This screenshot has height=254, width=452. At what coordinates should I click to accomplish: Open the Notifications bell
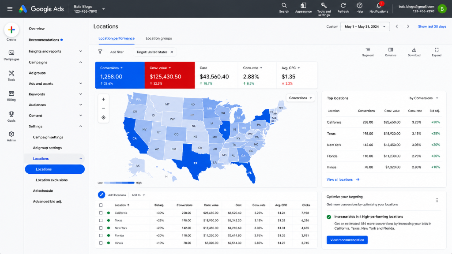(x=379, y=8)
